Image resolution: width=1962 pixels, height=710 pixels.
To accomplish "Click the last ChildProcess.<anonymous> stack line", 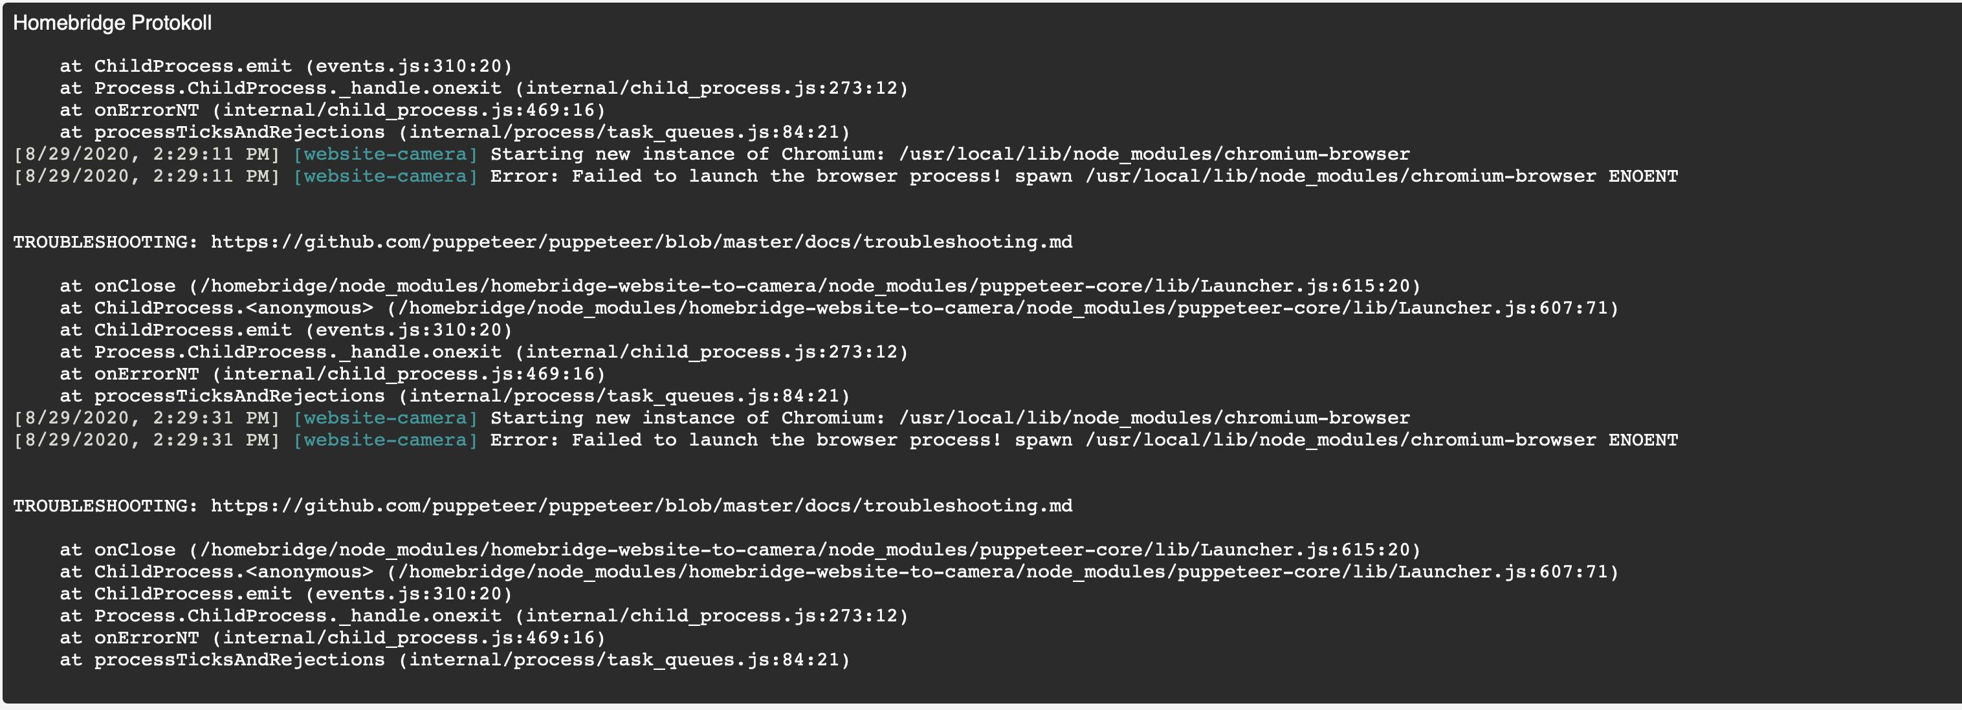I will (x=839, y=572).
